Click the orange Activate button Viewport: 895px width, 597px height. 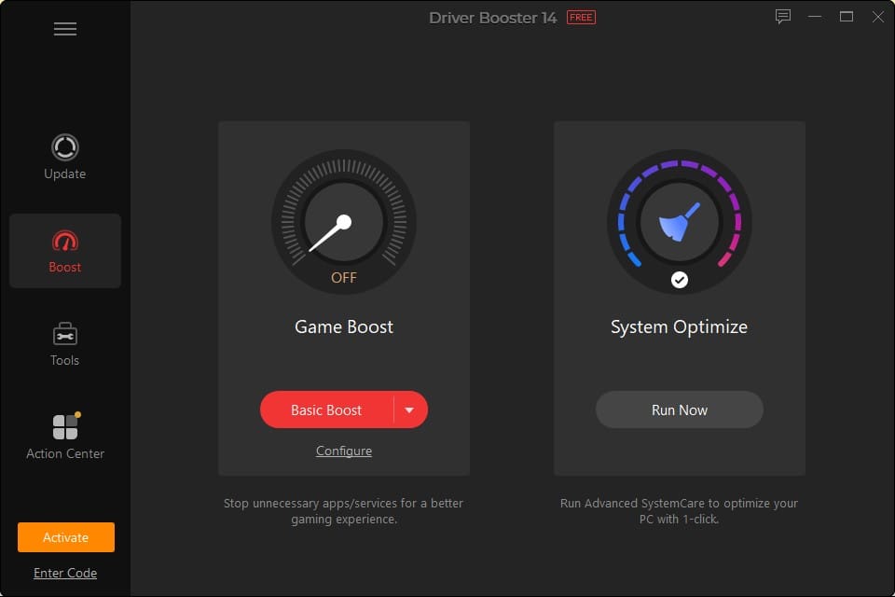[x=65, y=537]
